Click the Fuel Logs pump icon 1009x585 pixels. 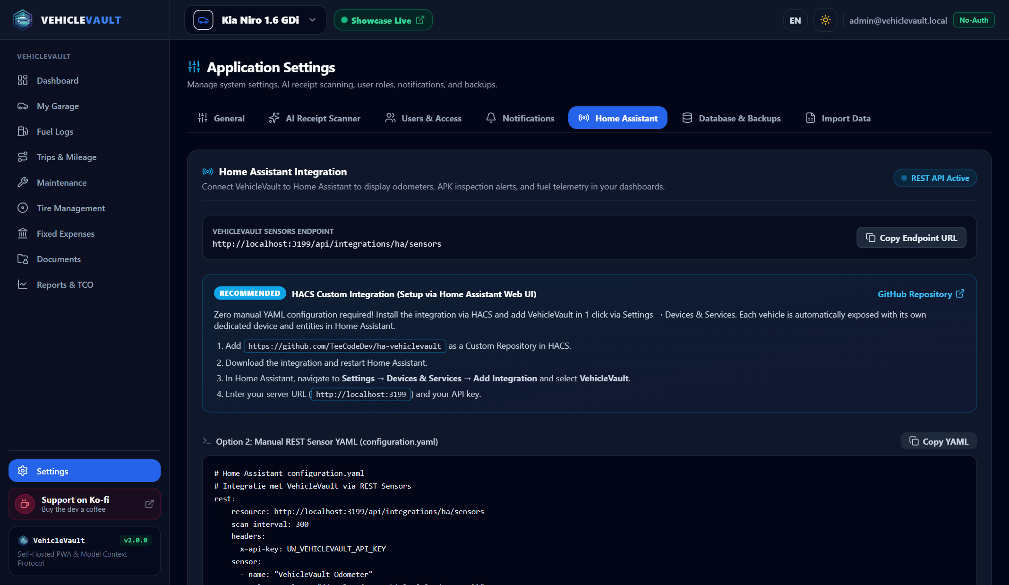point(23,131)
